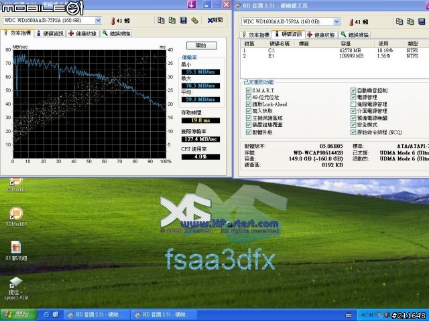Open options wrench icon in left window
429x321 pixels.
(194, 20)
